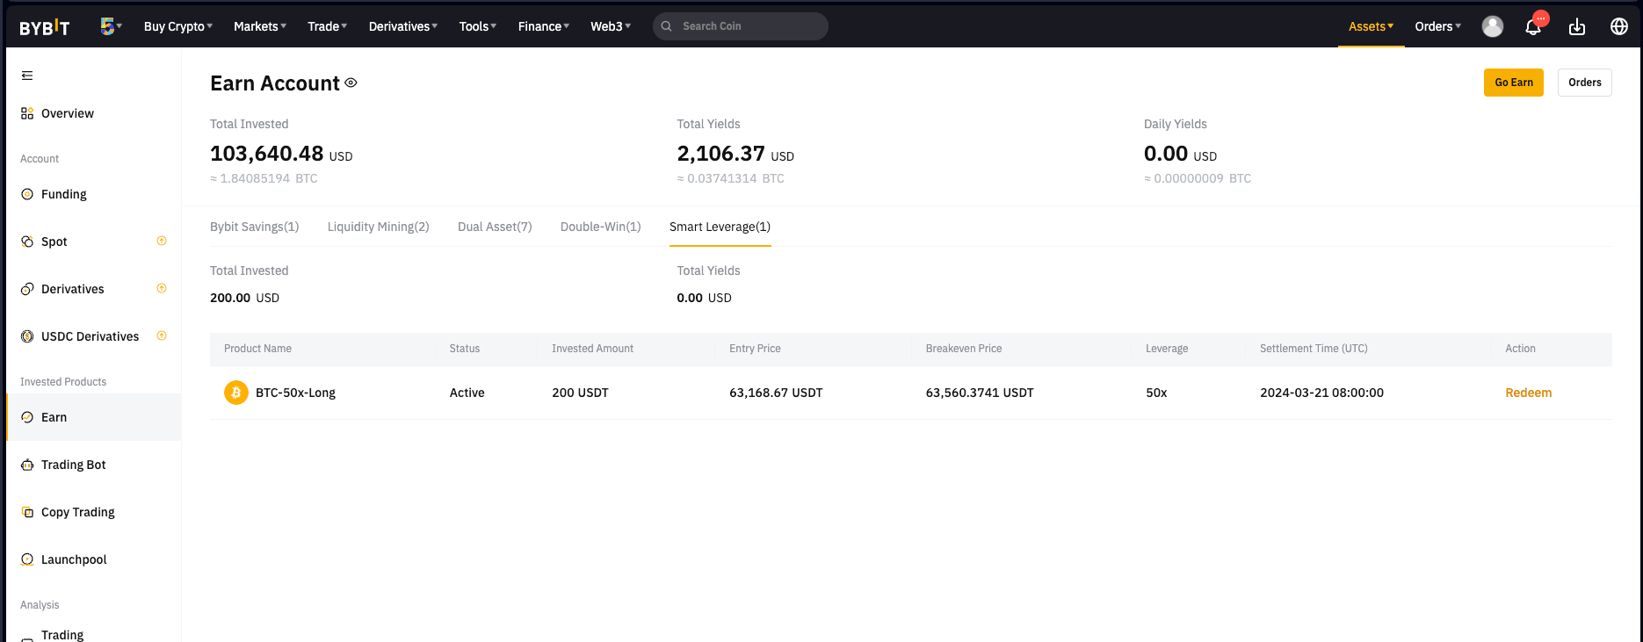Click the Derivatives account icon
Image resolution: width=1643 pixels, height=642 pixels.
point(27,289)
